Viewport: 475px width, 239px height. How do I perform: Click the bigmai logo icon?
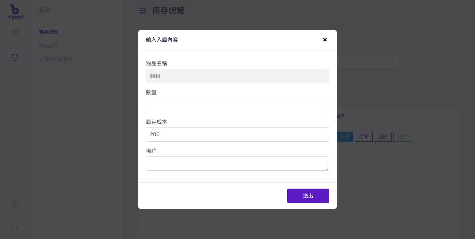(x=15, y=11)
